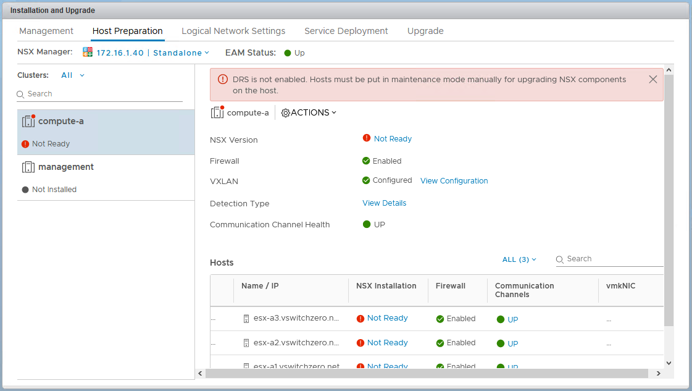Click the gear icon next to ACTIONS
Viewport: 692px width, 391px height.
click(285, 112)
